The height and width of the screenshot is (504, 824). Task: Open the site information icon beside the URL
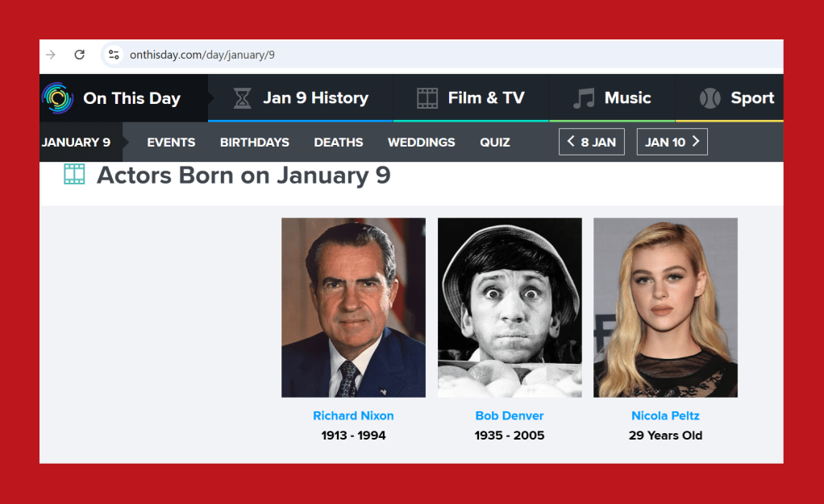[x=114, y=55]
